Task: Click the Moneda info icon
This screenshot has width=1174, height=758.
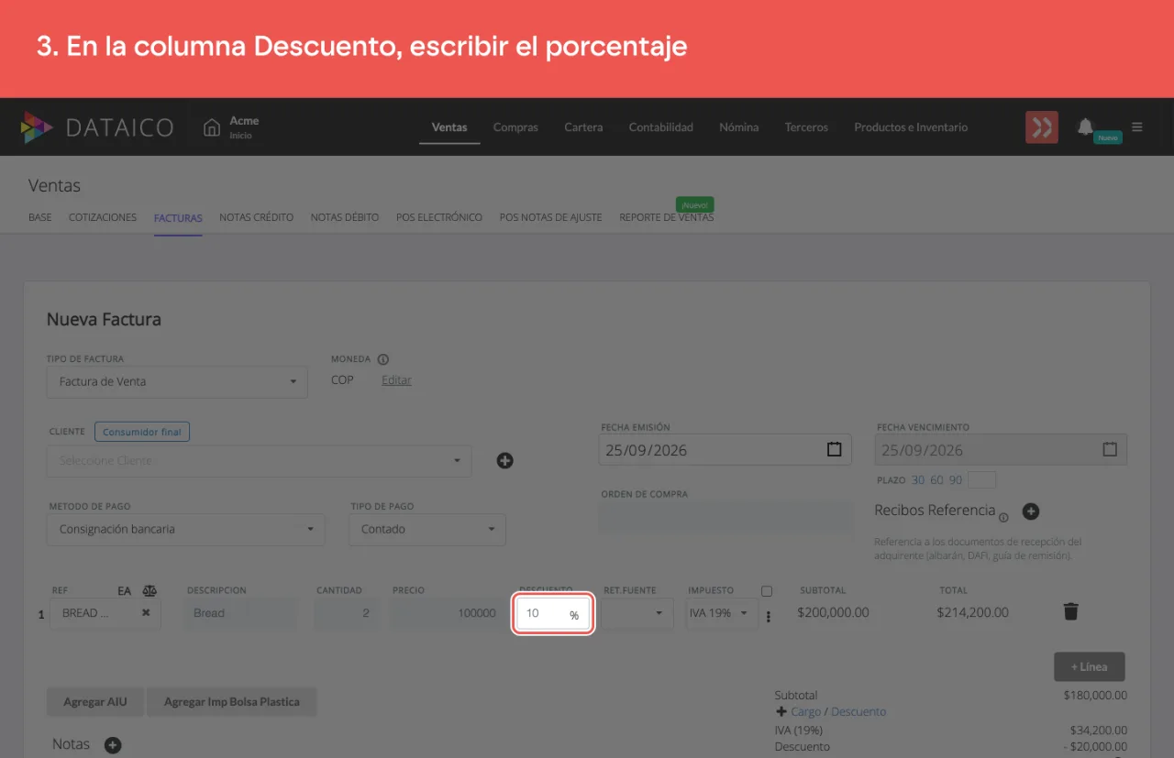Action: click(383, 359)
